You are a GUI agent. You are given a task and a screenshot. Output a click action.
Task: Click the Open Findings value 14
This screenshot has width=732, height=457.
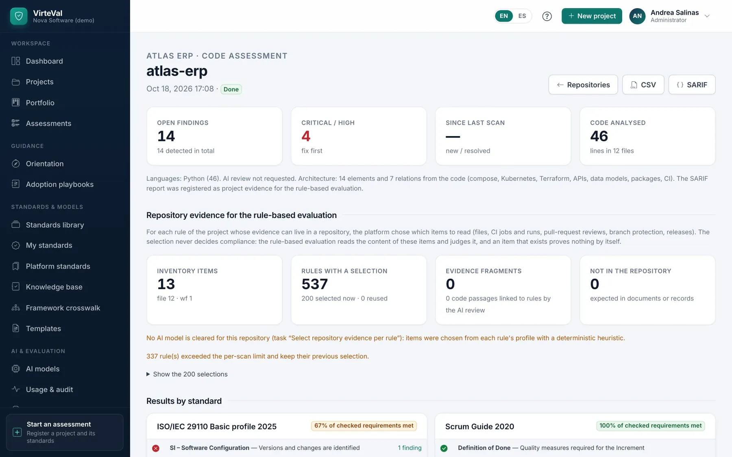click(166, 136)
